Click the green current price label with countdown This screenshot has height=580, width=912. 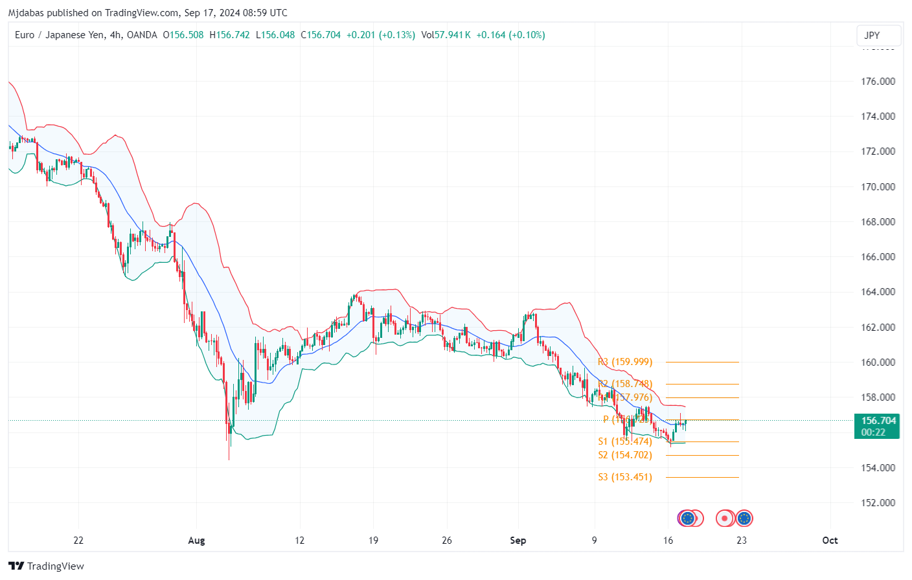877,426
